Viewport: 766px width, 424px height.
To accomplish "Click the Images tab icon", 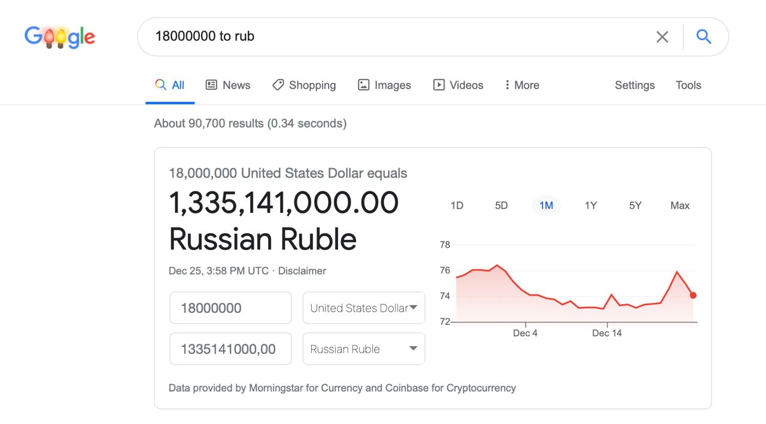I will point(363,85).
